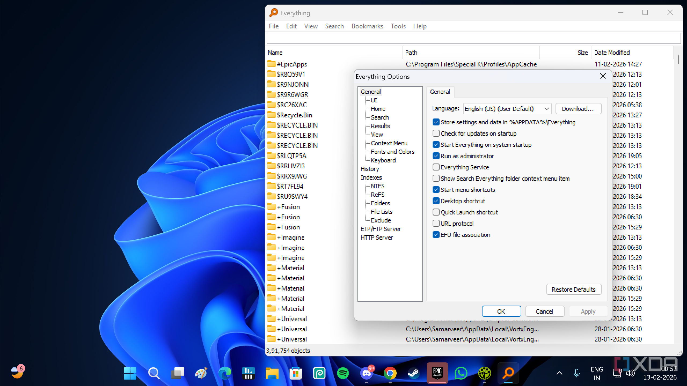Show hidden tray icons chevron
Viewport: 687px width, 386px height.
(x=559, y=373)
